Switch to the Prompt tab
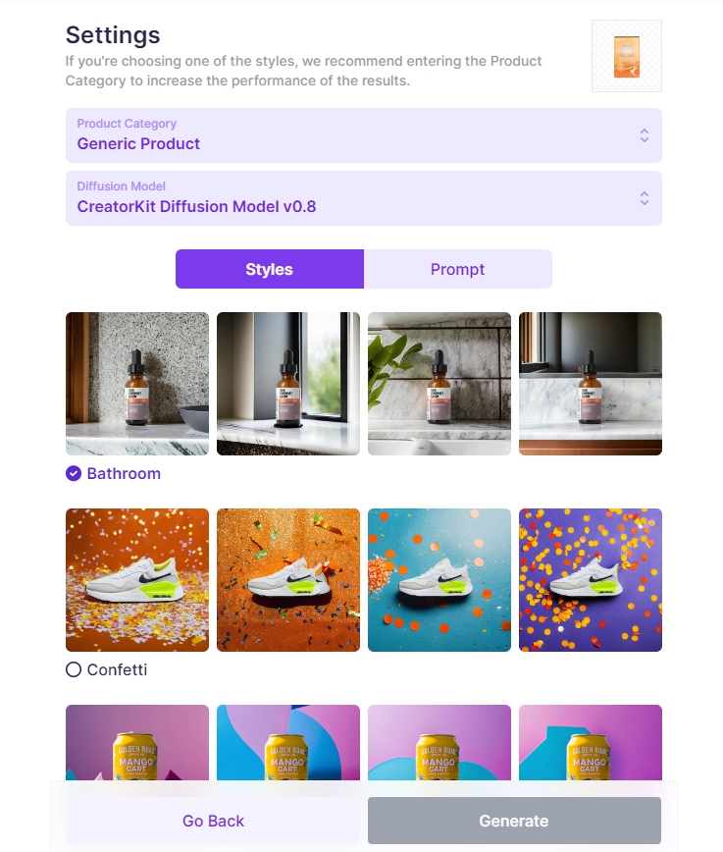The width and height of the screenshot is (723, 852). [457, 269]
